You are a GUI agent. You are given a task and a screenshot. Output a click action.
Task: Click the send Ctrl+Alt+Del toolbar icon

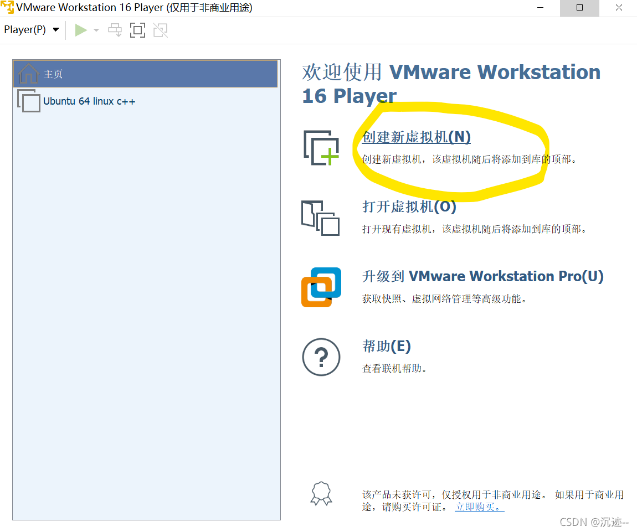coord(115,30)
